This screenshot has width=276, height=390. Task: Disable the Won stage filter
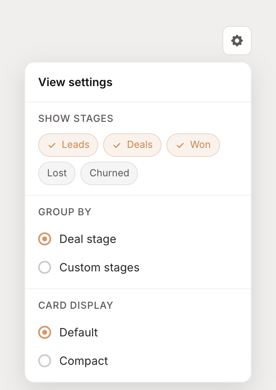pos(193,145)
